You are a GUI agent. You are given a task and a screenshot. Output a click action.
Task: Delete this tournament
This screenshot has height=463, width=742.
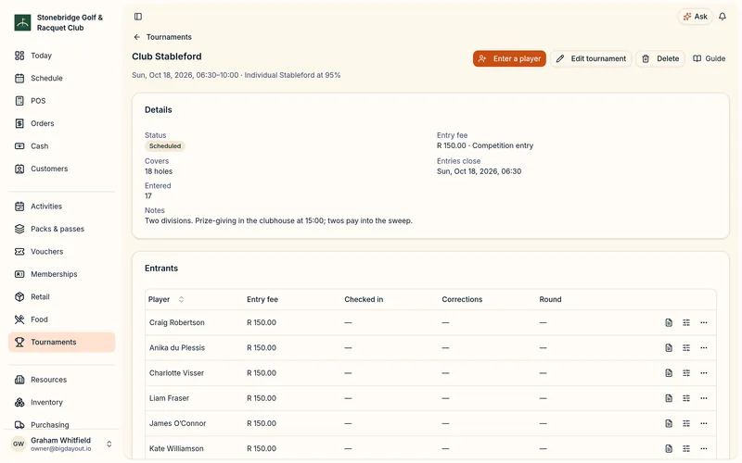[x=660, y=58]
